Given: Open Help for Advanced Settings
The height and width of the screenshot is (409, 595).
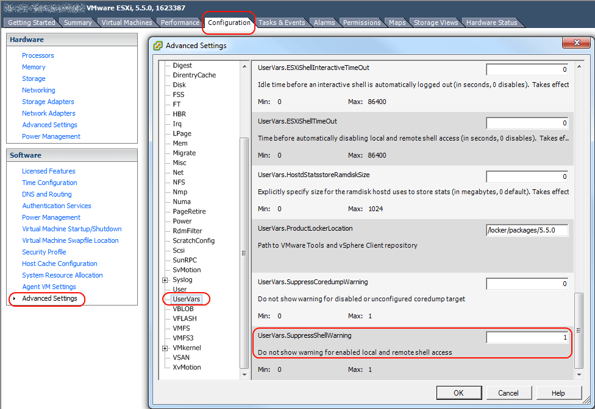Looking at the screenshot, I should pyautogui.click(x=558, y=393).
